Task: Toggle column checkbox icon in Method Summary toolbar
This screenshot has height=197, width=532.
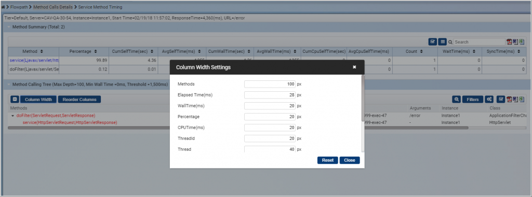Action: pos(432,41)
